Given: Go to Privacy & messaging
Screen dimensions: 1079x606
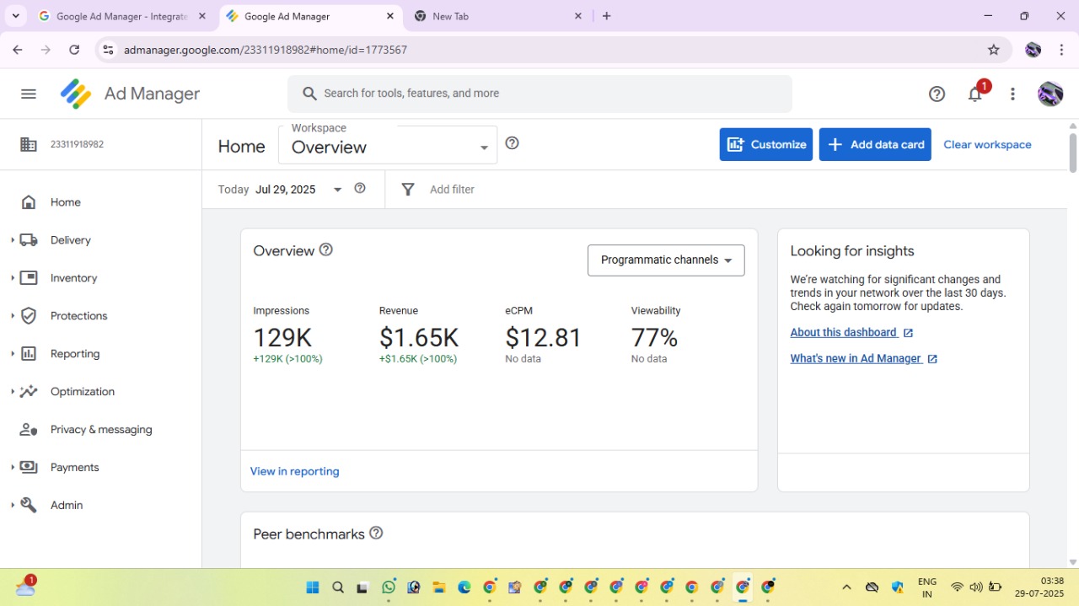Looking at the screenshot, I should coord(101,430).
